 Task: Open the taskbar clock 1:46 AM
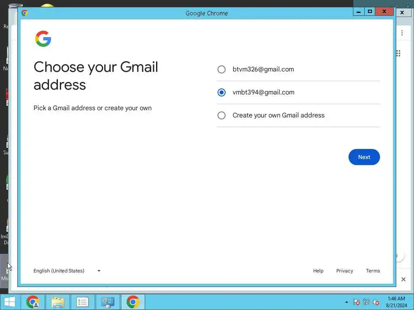(x=396, y=302)
